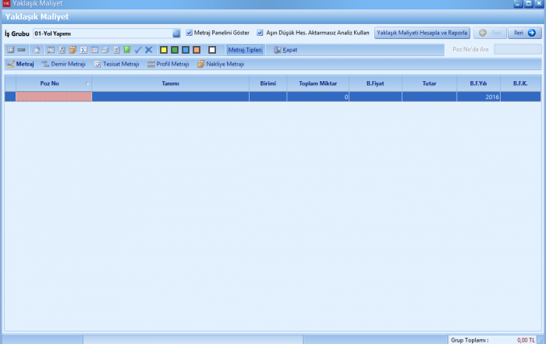Open the İş Grubu dropdown list
Image resolution: width=546 pixels, height=344 pixels.
(x=176, y=34)
